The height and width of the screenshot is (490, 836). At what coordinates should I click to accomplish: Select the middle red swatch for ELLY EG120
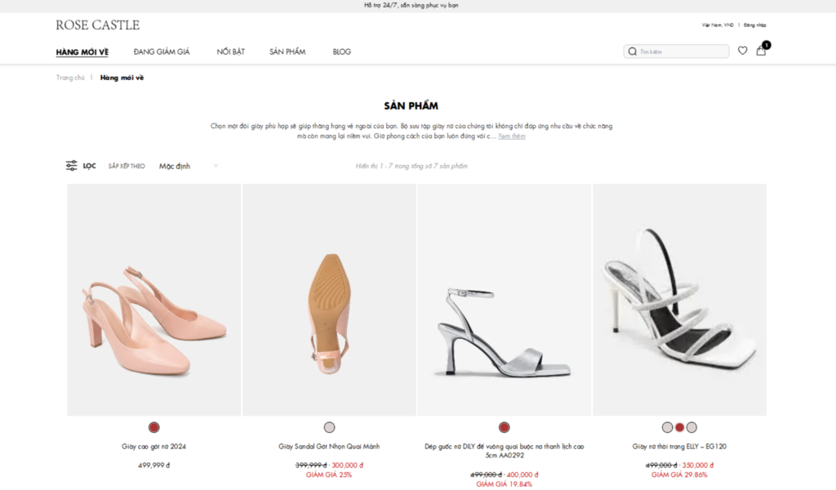tap(680, 427)
